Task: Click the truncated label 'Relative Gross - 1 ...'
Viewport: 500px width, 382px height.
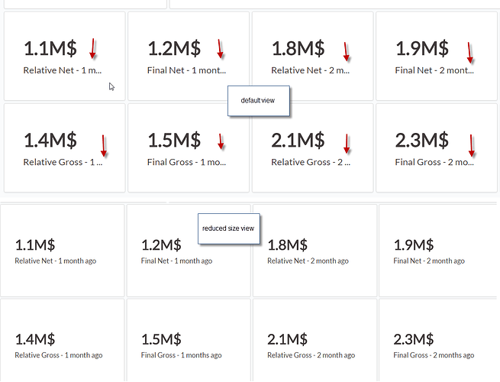Action: (x=63, y=162)
